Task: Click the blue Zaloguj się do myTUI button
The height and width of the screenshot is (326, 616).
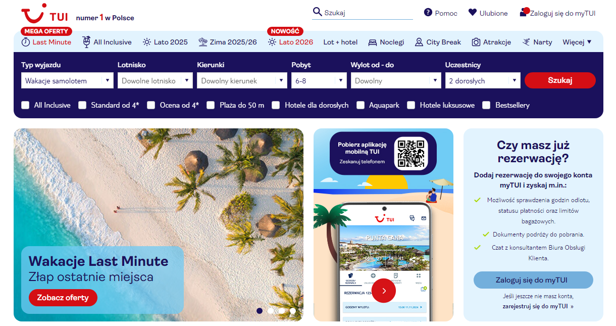Action: pyautogui.click(x=533, y=280)
